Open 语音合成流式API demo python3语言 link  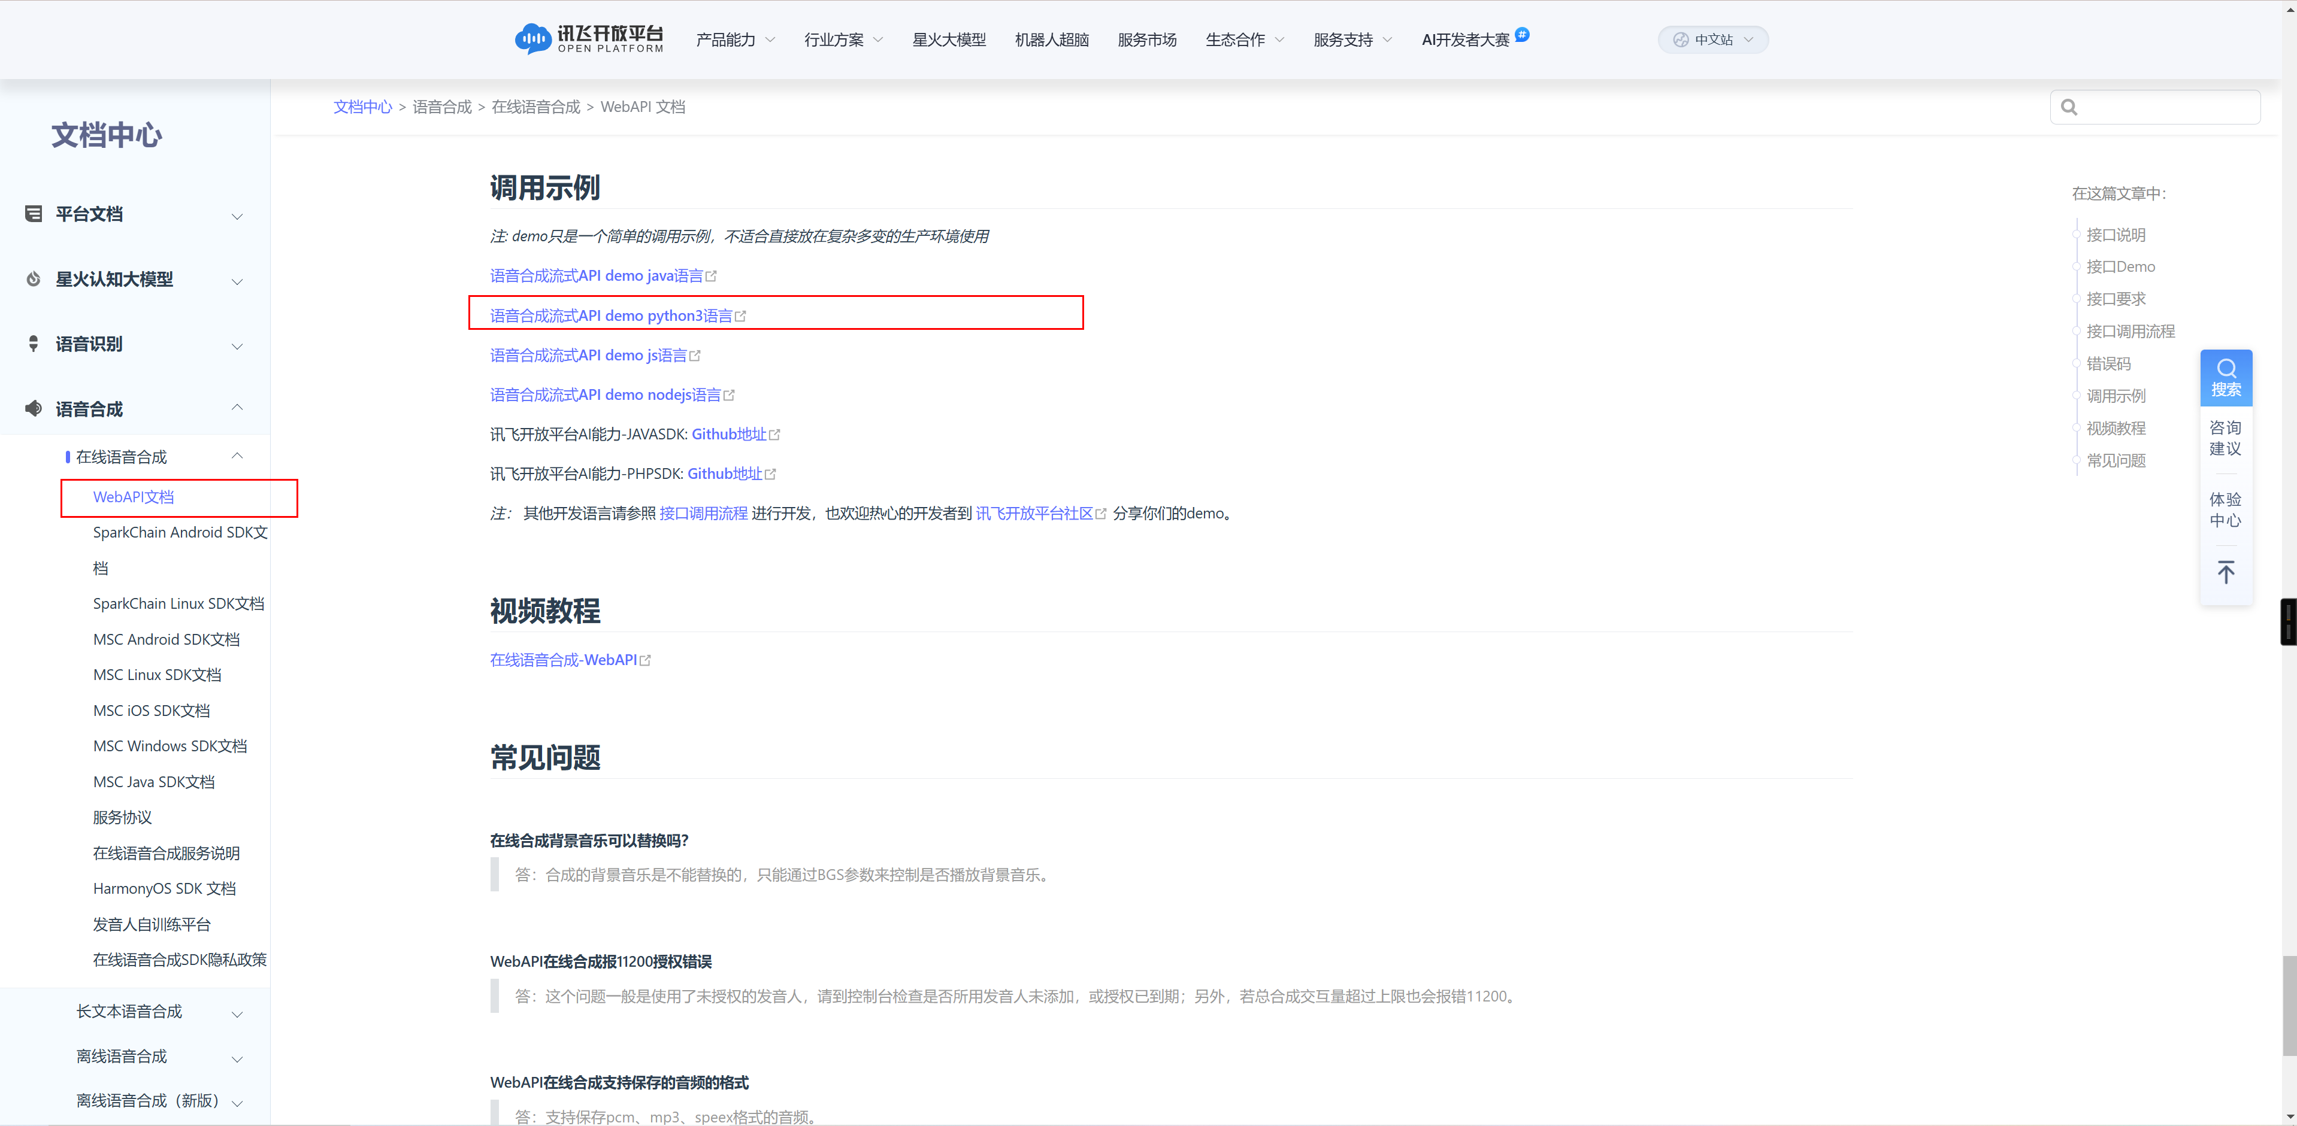pos(611,315)
